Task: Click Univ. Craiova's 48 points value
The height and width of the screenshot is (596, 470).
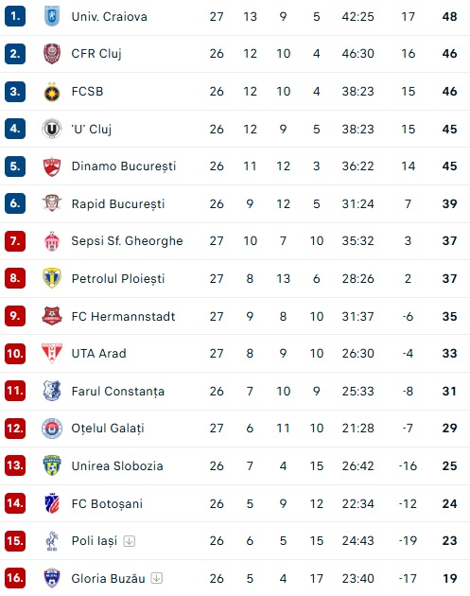Action: 449,17
